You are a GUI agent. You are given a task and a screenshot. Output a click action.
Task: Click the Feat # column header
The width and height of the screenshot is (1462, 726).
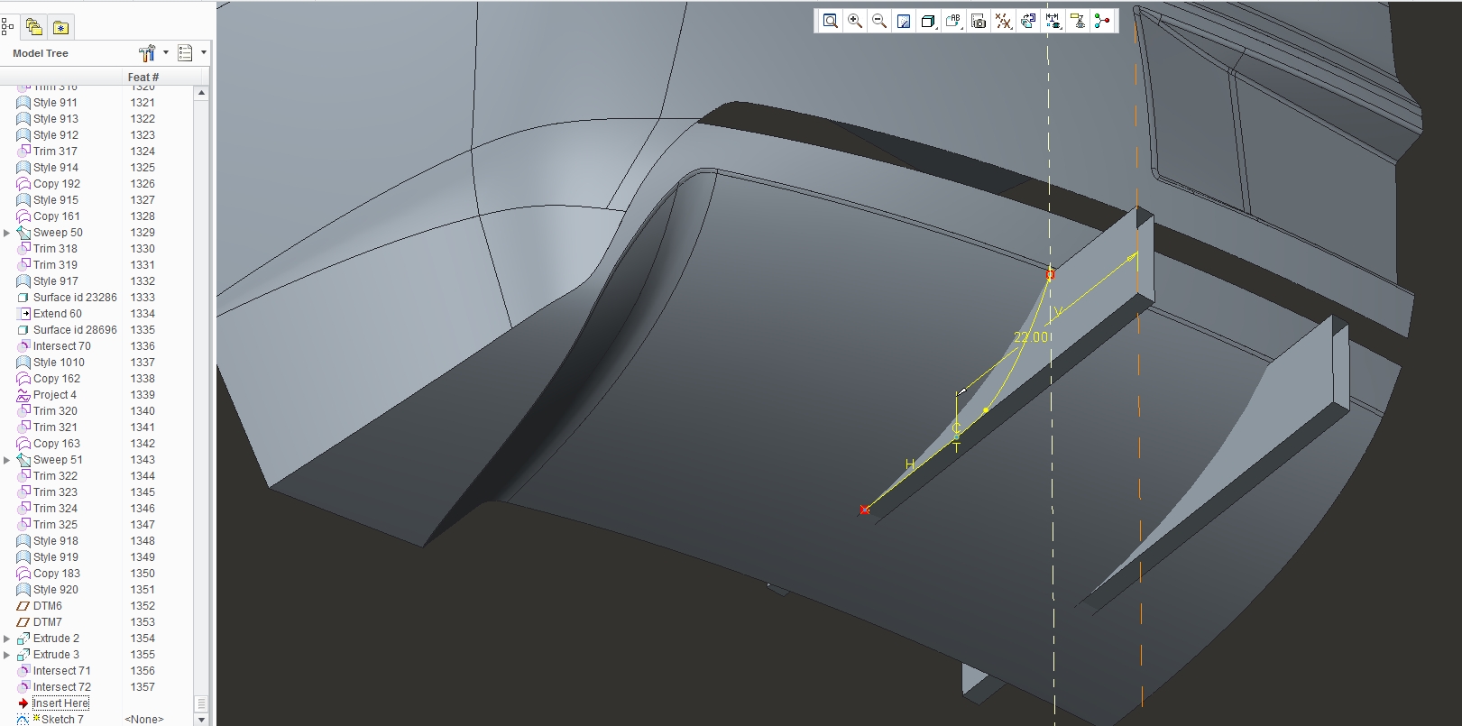pyautogui.click(x=143, y=78)
